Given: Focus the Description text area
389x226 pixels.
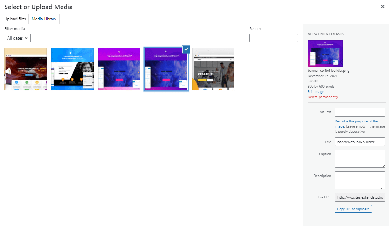Looking at the screenshot, I should (360, 180).
